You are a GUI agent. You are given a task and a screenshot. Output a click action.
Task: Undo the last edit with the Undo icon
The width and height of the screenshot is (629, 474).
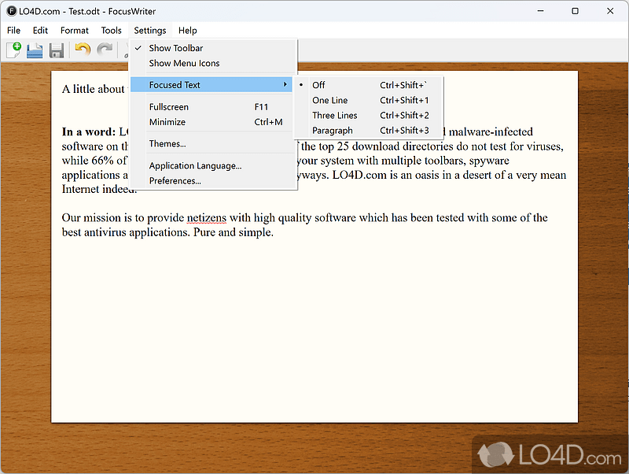pos(83,50)
